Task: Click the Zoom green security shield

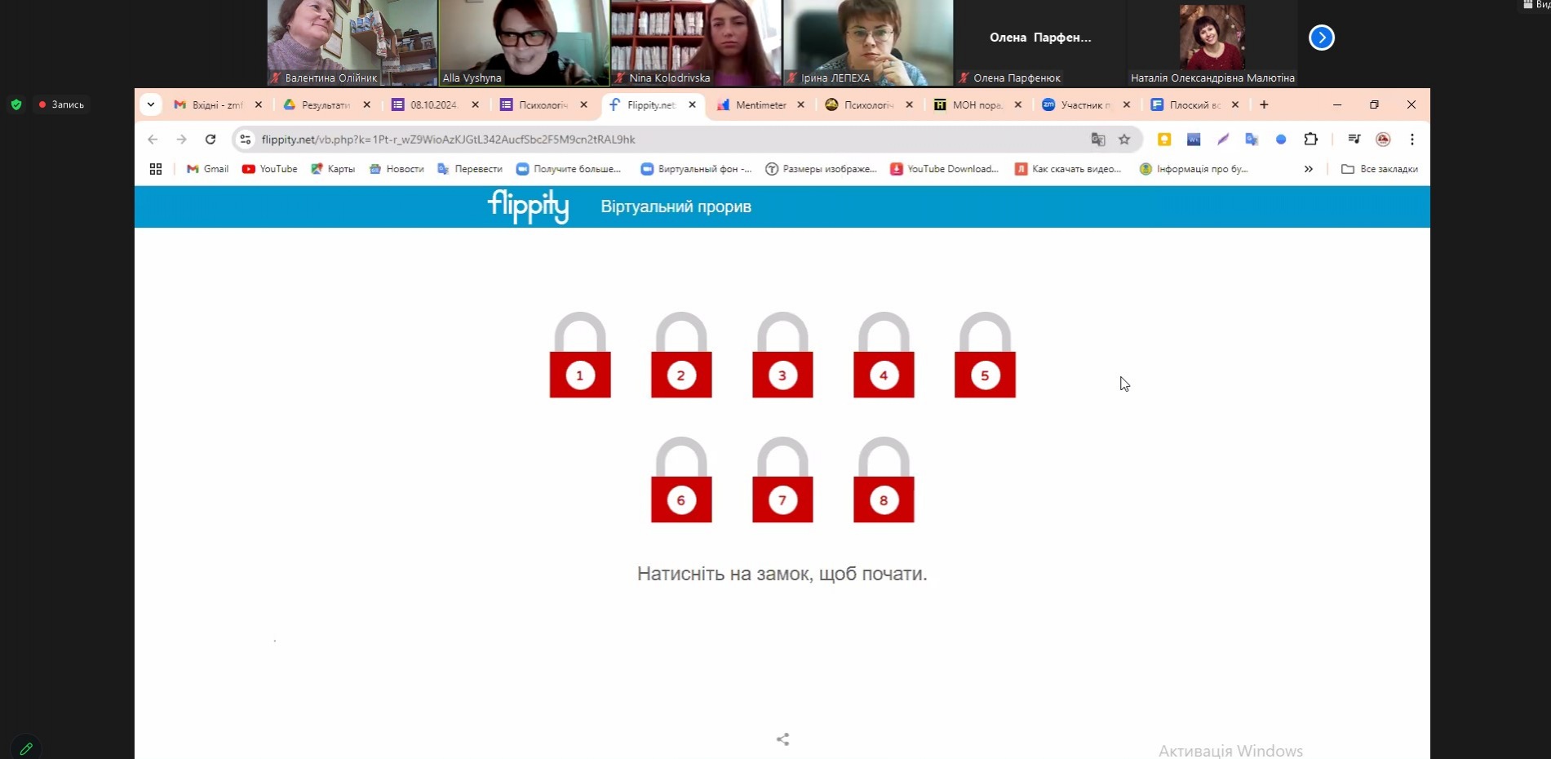Action: point(16,104)
